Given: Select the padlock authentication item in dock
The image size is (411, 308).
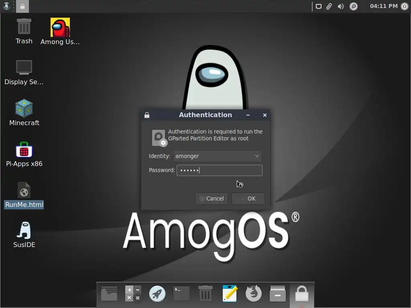Looking at the screenshot, I should 302,294.
